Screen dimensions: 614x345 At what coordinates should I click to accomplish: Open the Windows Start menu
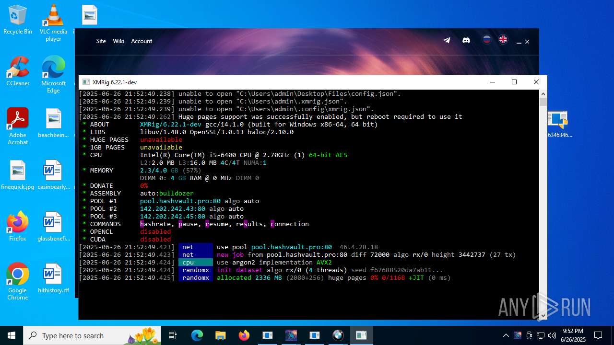tap(12, 335)
